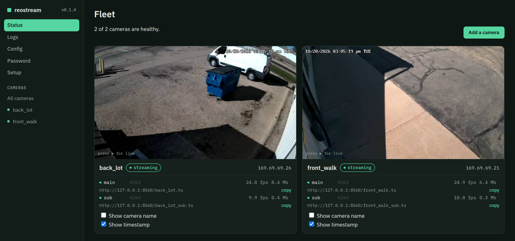The image size is (515, 241).
Task: Click the Fleet page heading
Action: (105, 14)
